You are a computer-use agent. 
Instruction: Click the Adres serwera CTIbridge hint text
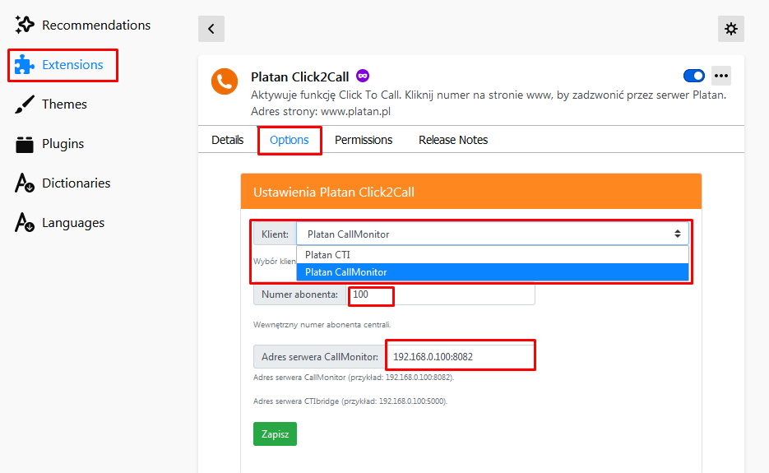pyautogui.click(x=350, y=401)
